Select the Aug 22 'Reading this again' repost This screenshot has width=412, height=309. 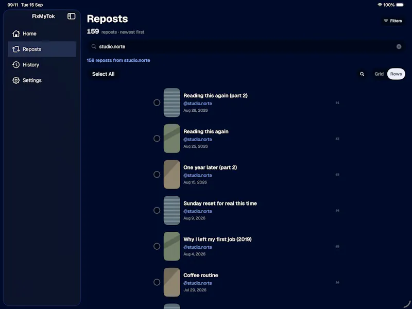click(157, 139)
